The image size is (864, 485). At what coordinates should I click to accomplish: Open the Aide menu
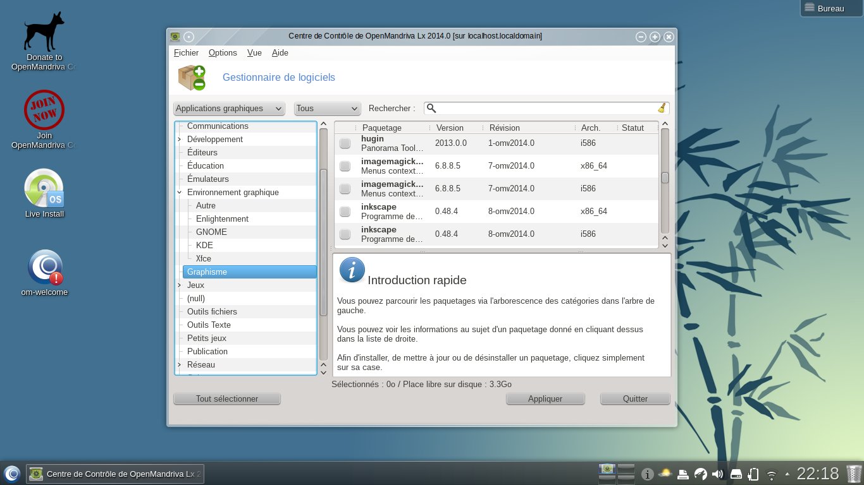pyautogui.click(x=280, y=53)
